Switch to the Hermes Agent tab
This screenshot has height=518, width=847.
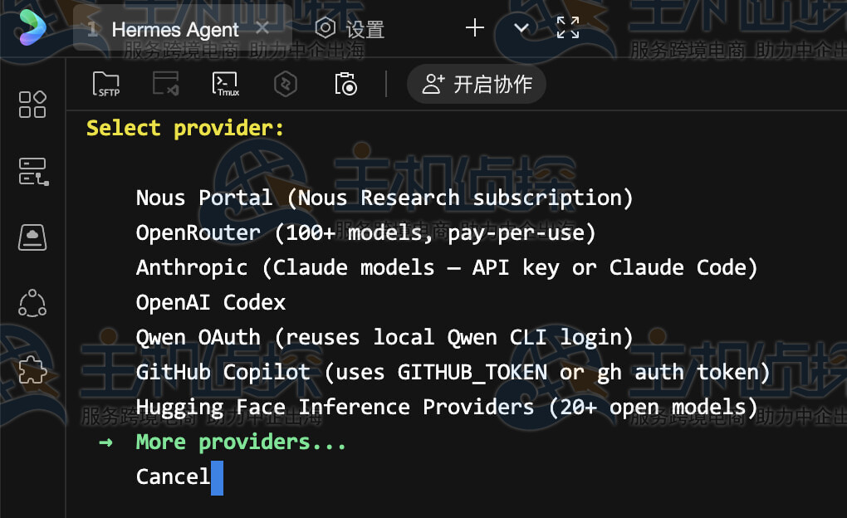coord(174,30)
